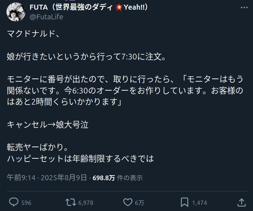Click the repost arrows icon
The width and height of the screenshot is (253, 211).
(71, 202)
